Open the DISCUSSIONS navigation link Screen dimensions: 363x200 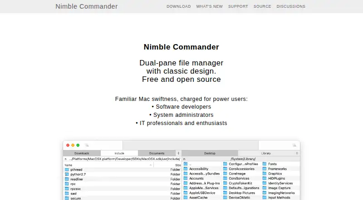[x=291, y=6]
